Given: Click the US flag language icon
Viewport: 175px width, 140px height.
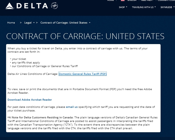Looking at the screenshot, I should [x=123, y=1].
